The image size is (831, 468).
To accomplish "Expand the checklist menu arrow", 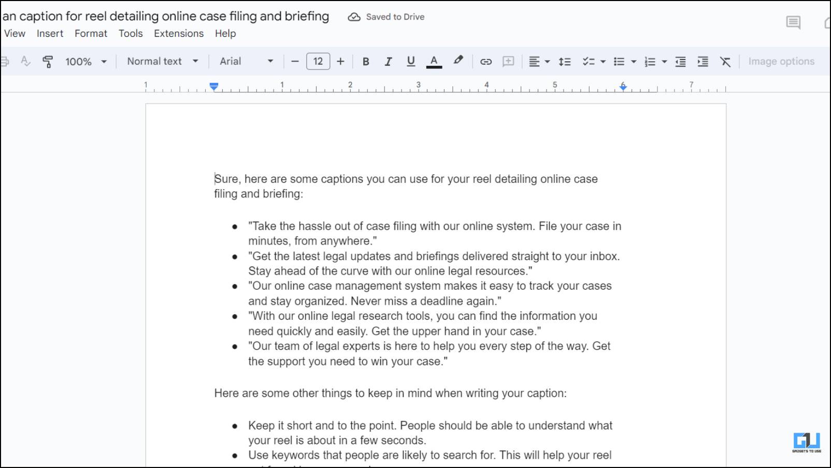I will click(603, 62).
